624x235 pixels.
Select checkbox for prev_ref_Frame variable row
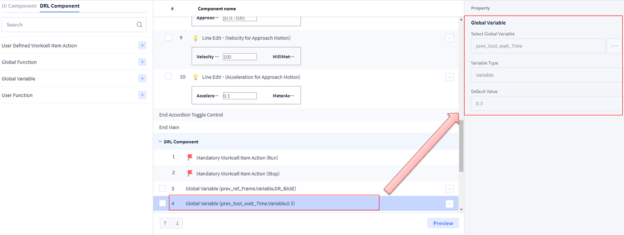[x=162, y=188]
